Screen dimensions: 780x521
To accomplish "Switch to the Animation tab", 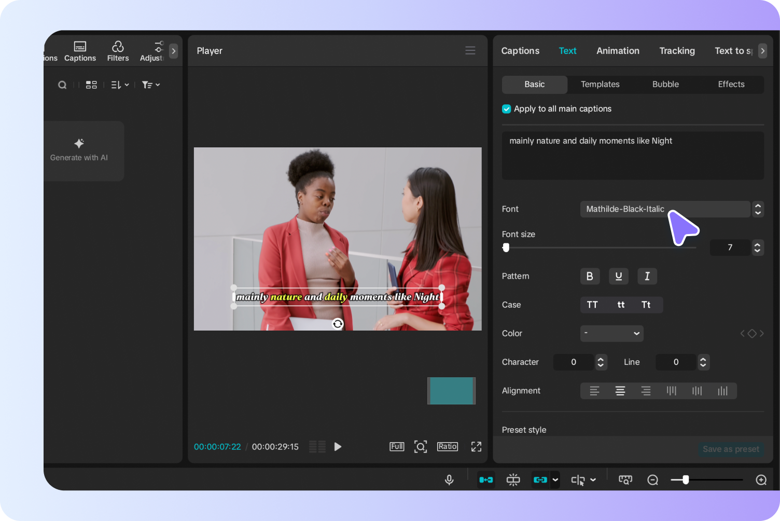I will 618,50.
